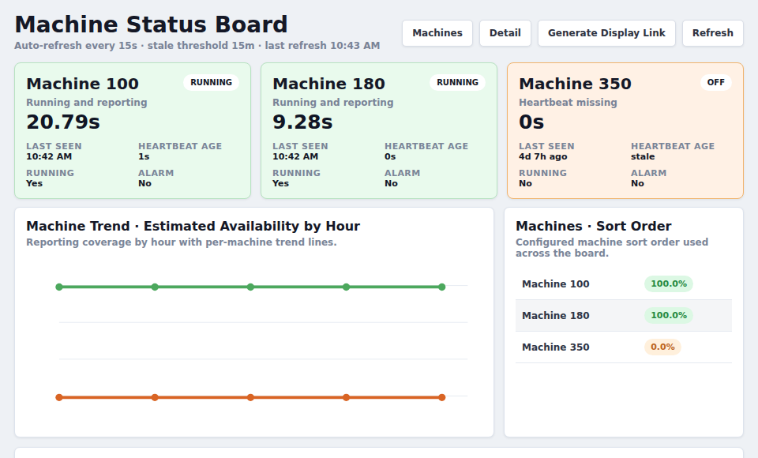This screenshot has width=758, height=458.
Task: Select the Machine 180 card title
Action: (x=328, y=84)
